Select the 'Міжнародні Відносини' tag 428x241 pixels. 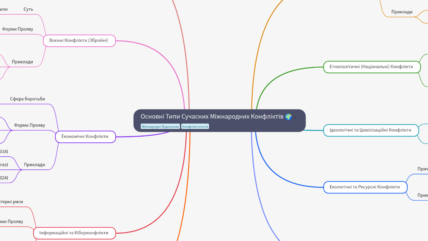(160, 127)
